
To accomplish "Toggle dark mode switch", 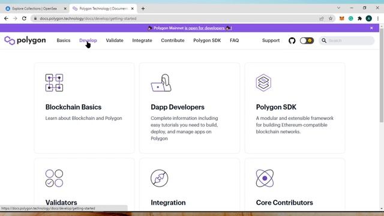I will point(307,41).
